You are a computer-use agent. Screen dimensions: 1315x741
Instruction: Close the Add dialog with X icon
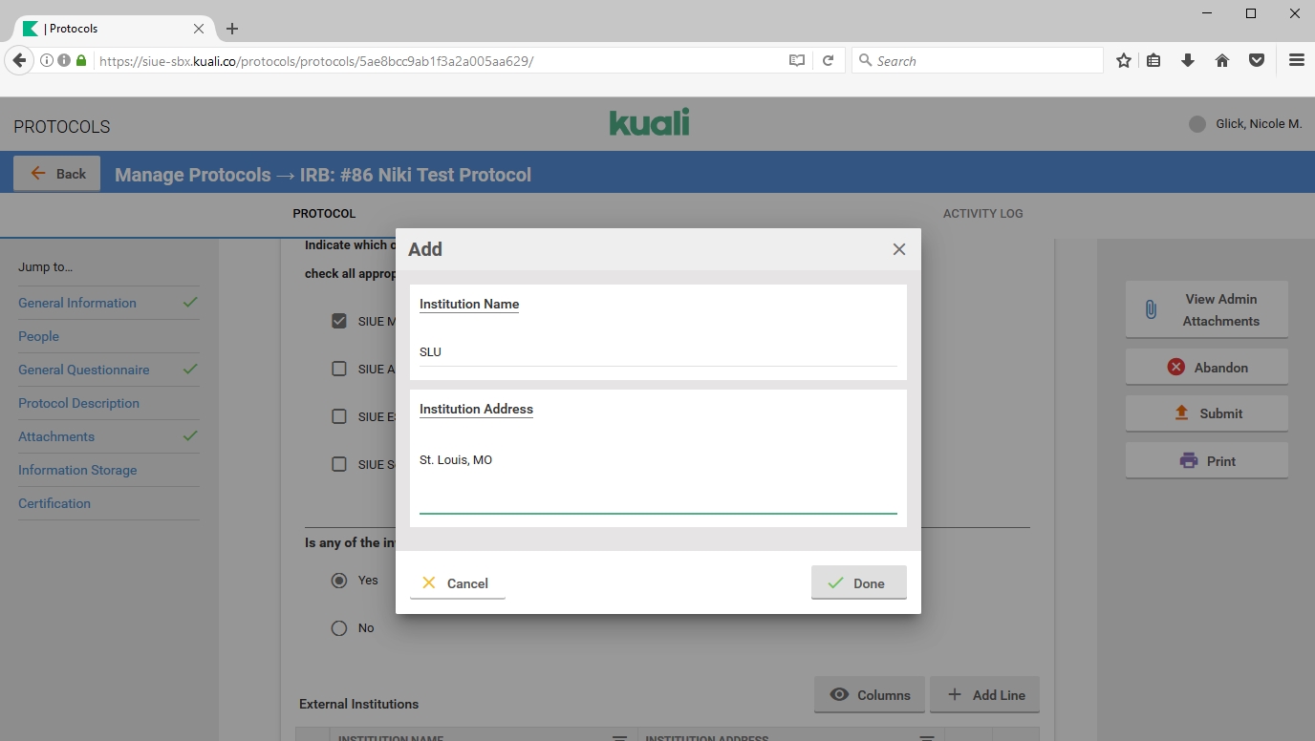tap(898, 249)
